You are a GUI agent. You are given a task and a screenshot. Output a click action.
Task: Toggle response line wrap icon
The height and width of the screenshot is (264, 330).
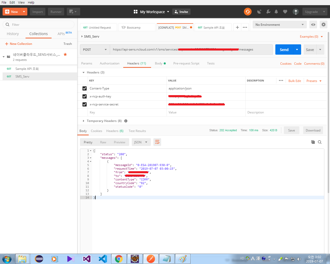[157, 142]
